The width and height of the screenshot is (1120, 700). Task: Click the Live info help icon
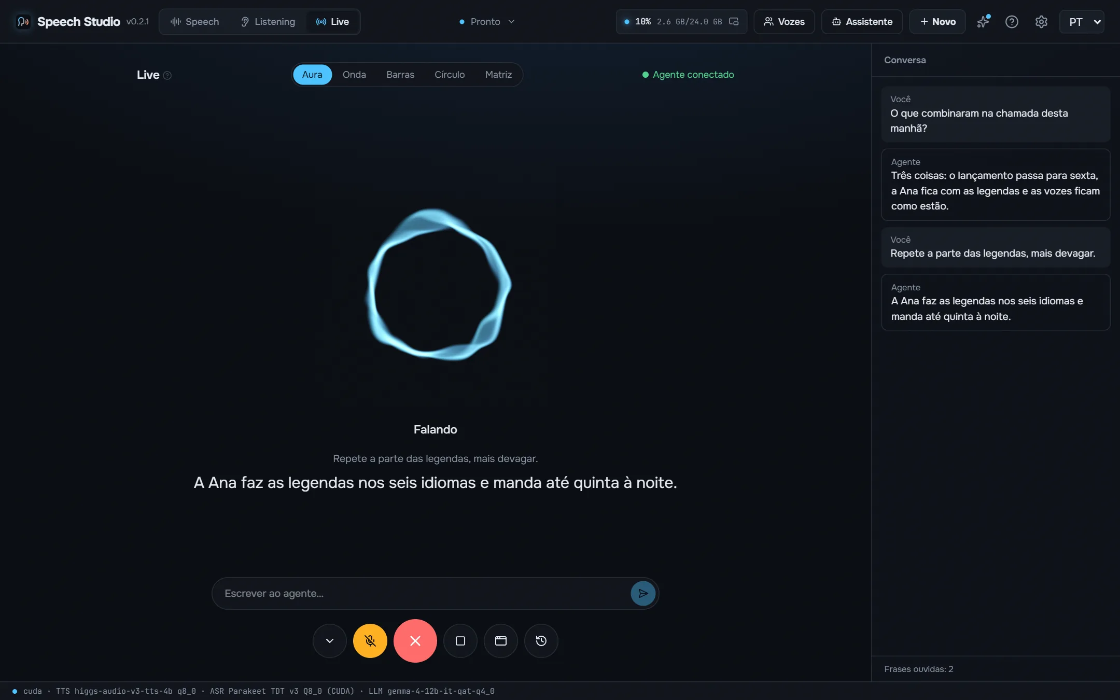coord(167,75)
